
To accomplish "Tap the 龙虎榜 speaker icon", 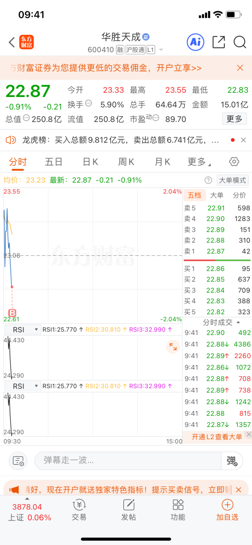I will tap(11, 140).
